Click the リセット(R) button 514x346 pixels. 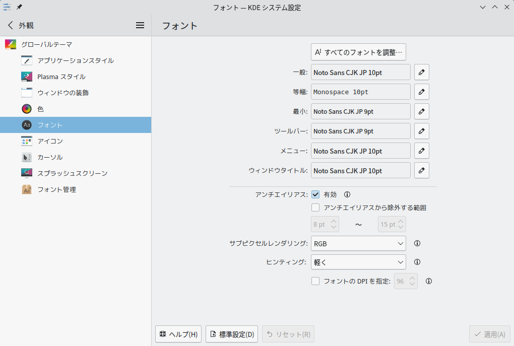coord(288,334)
